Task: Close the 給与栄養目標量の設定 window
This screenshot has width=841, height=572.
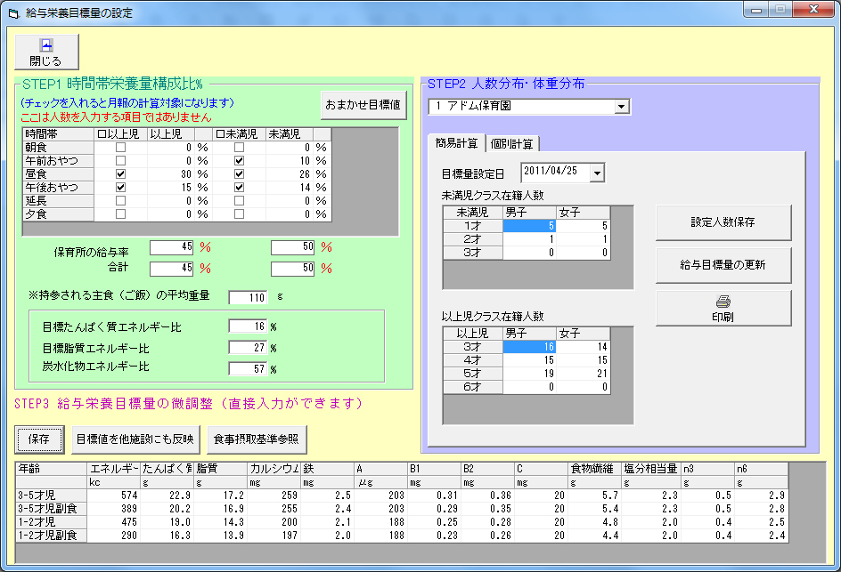Action: (813, 9)
